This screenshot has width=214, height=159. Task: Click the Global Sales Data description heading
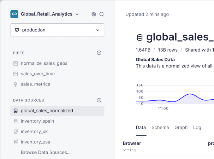(x=155, y=60)
